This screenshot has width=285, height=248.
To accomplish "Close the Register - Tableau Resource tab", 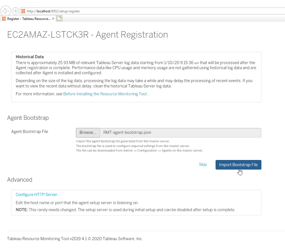I will [53, 19].
